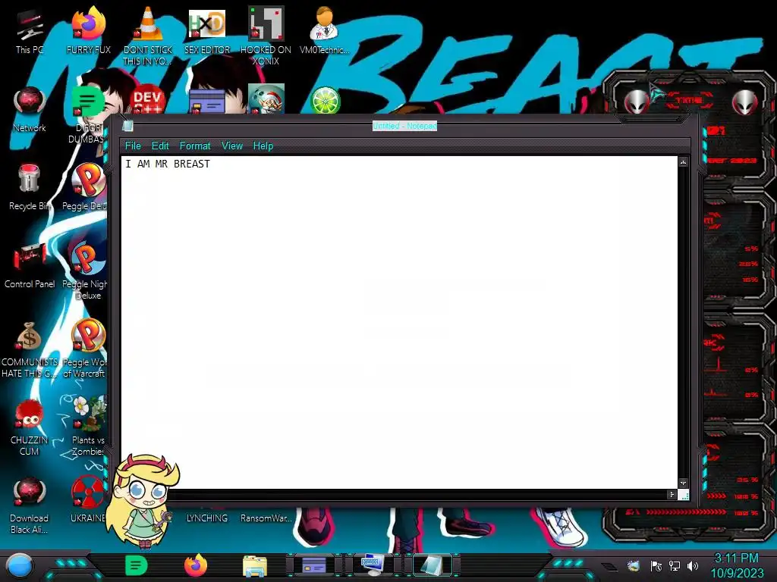777x582 pixels.
Task: Open the green chat app in taskbar
Action: coord(137,565)
